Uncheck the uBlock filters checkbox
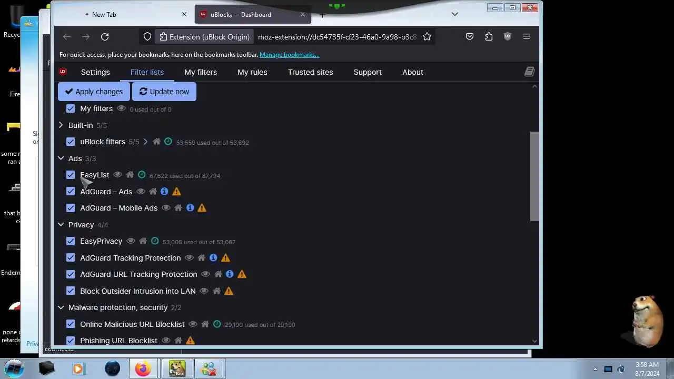The image size is (674, 379). click(71, 142)
